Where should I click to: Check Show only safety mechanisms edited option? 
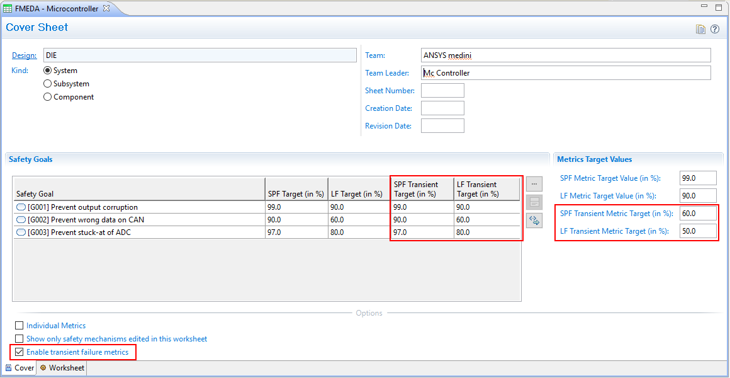pyautogui.click(x=20, y=339)
